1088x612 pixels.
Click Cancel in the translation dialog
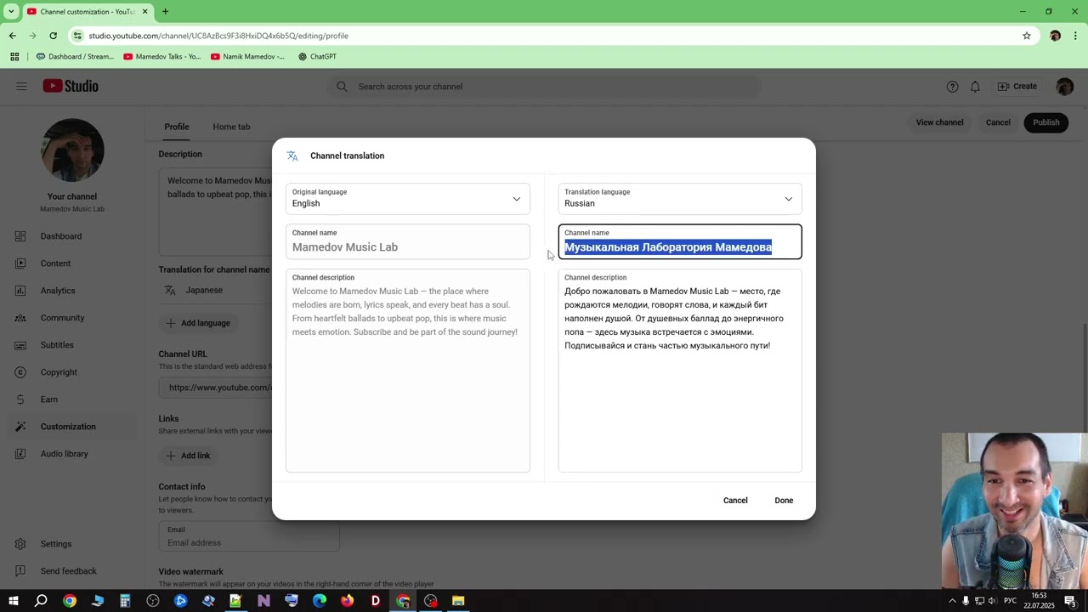(735, 501)
